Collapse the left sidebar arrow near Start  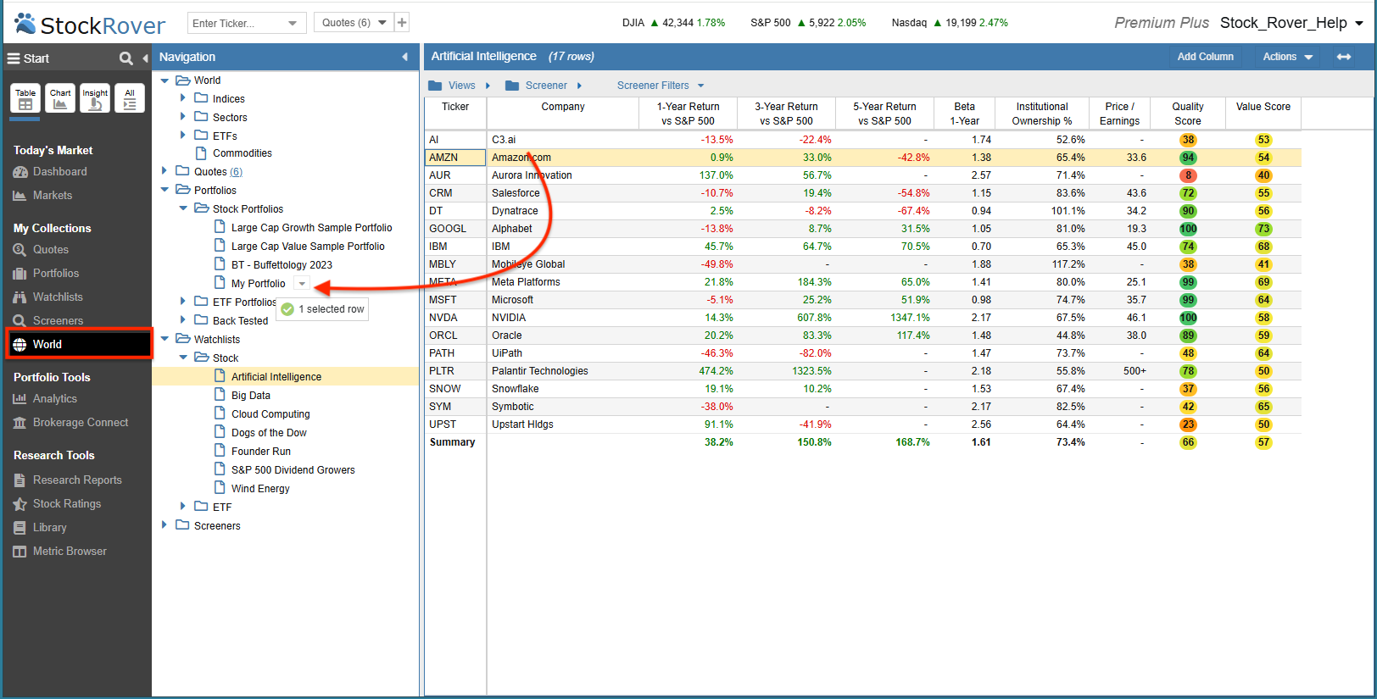pos(145,58)
